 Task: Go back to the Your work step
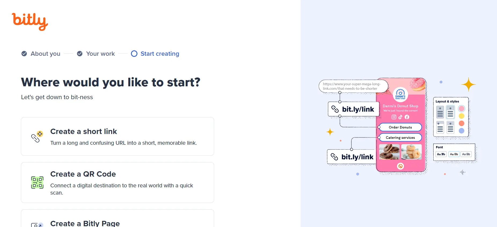[80, 54]
